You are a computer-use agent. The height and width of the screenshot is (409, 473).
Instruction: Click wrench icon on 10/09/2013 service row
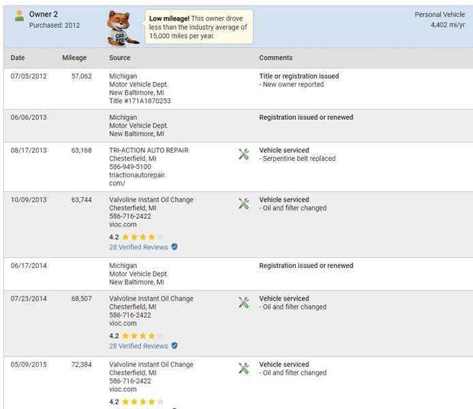click(244, 204)
